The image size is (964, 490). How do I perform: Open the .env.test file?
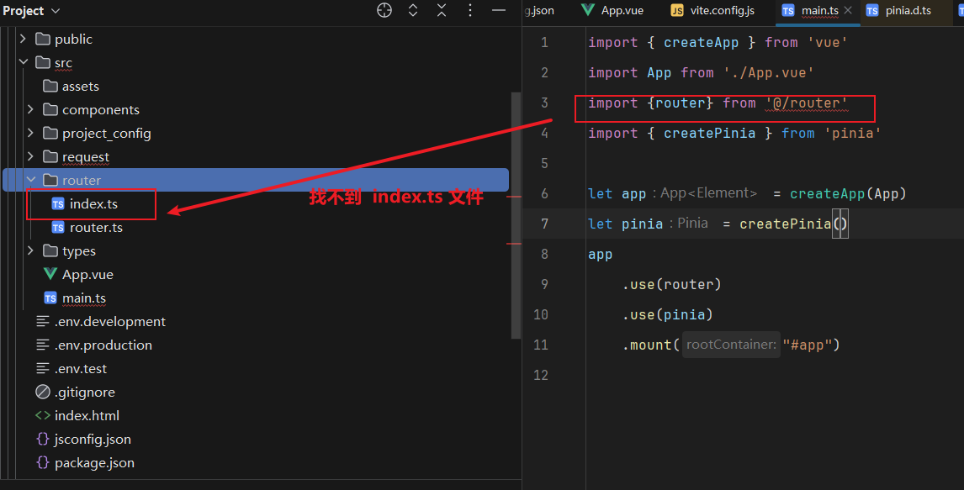[81, 368]
